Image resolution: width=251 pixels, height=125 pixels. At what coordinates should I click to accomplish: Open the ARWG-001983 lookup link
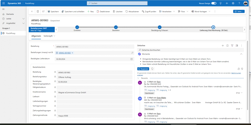click(x=65, y=53)
